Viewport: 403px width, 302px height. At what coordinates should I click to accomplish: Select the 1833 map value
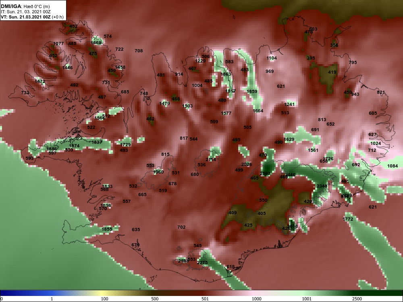(108, 186)
